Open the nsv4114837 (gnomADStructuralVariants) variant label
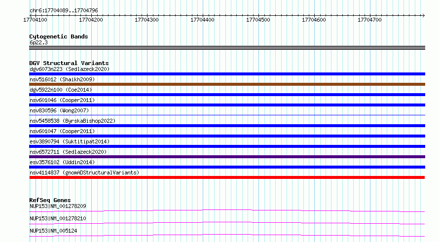The height and width of the screenshot is (242, 439). click(84, 173)
